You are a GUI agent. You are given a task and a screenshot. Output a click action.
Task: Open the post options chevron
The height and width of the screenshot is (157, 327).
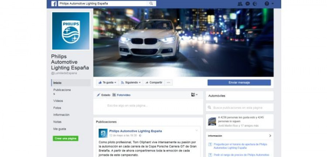pyautogui.click(x=197, y=131)
